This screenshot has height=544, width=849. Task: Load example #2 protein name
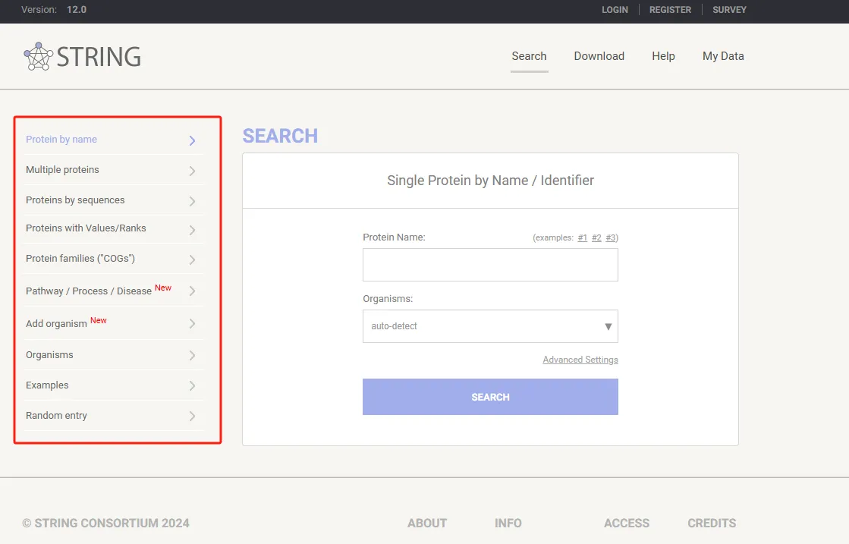pyautogui.click(x=596, y=237)
